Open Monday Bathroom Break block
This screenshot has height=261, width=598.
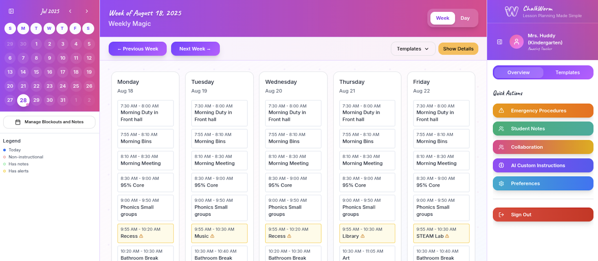pos(145,254)
